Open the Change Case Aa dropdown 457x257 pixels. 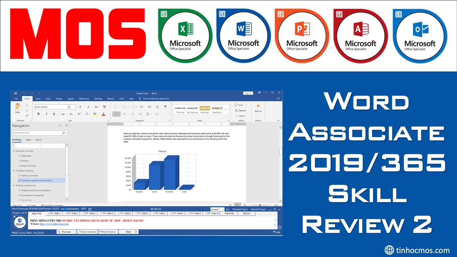tap(96, 107)
